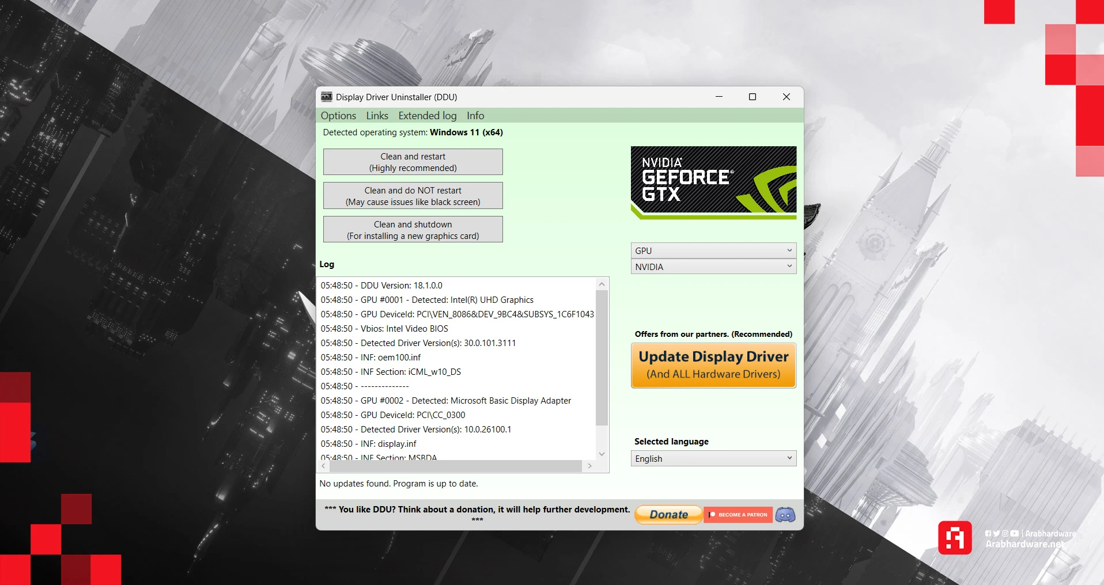
Task: Click Clean and do NOT restart button
Action: (x=413, y=196)
